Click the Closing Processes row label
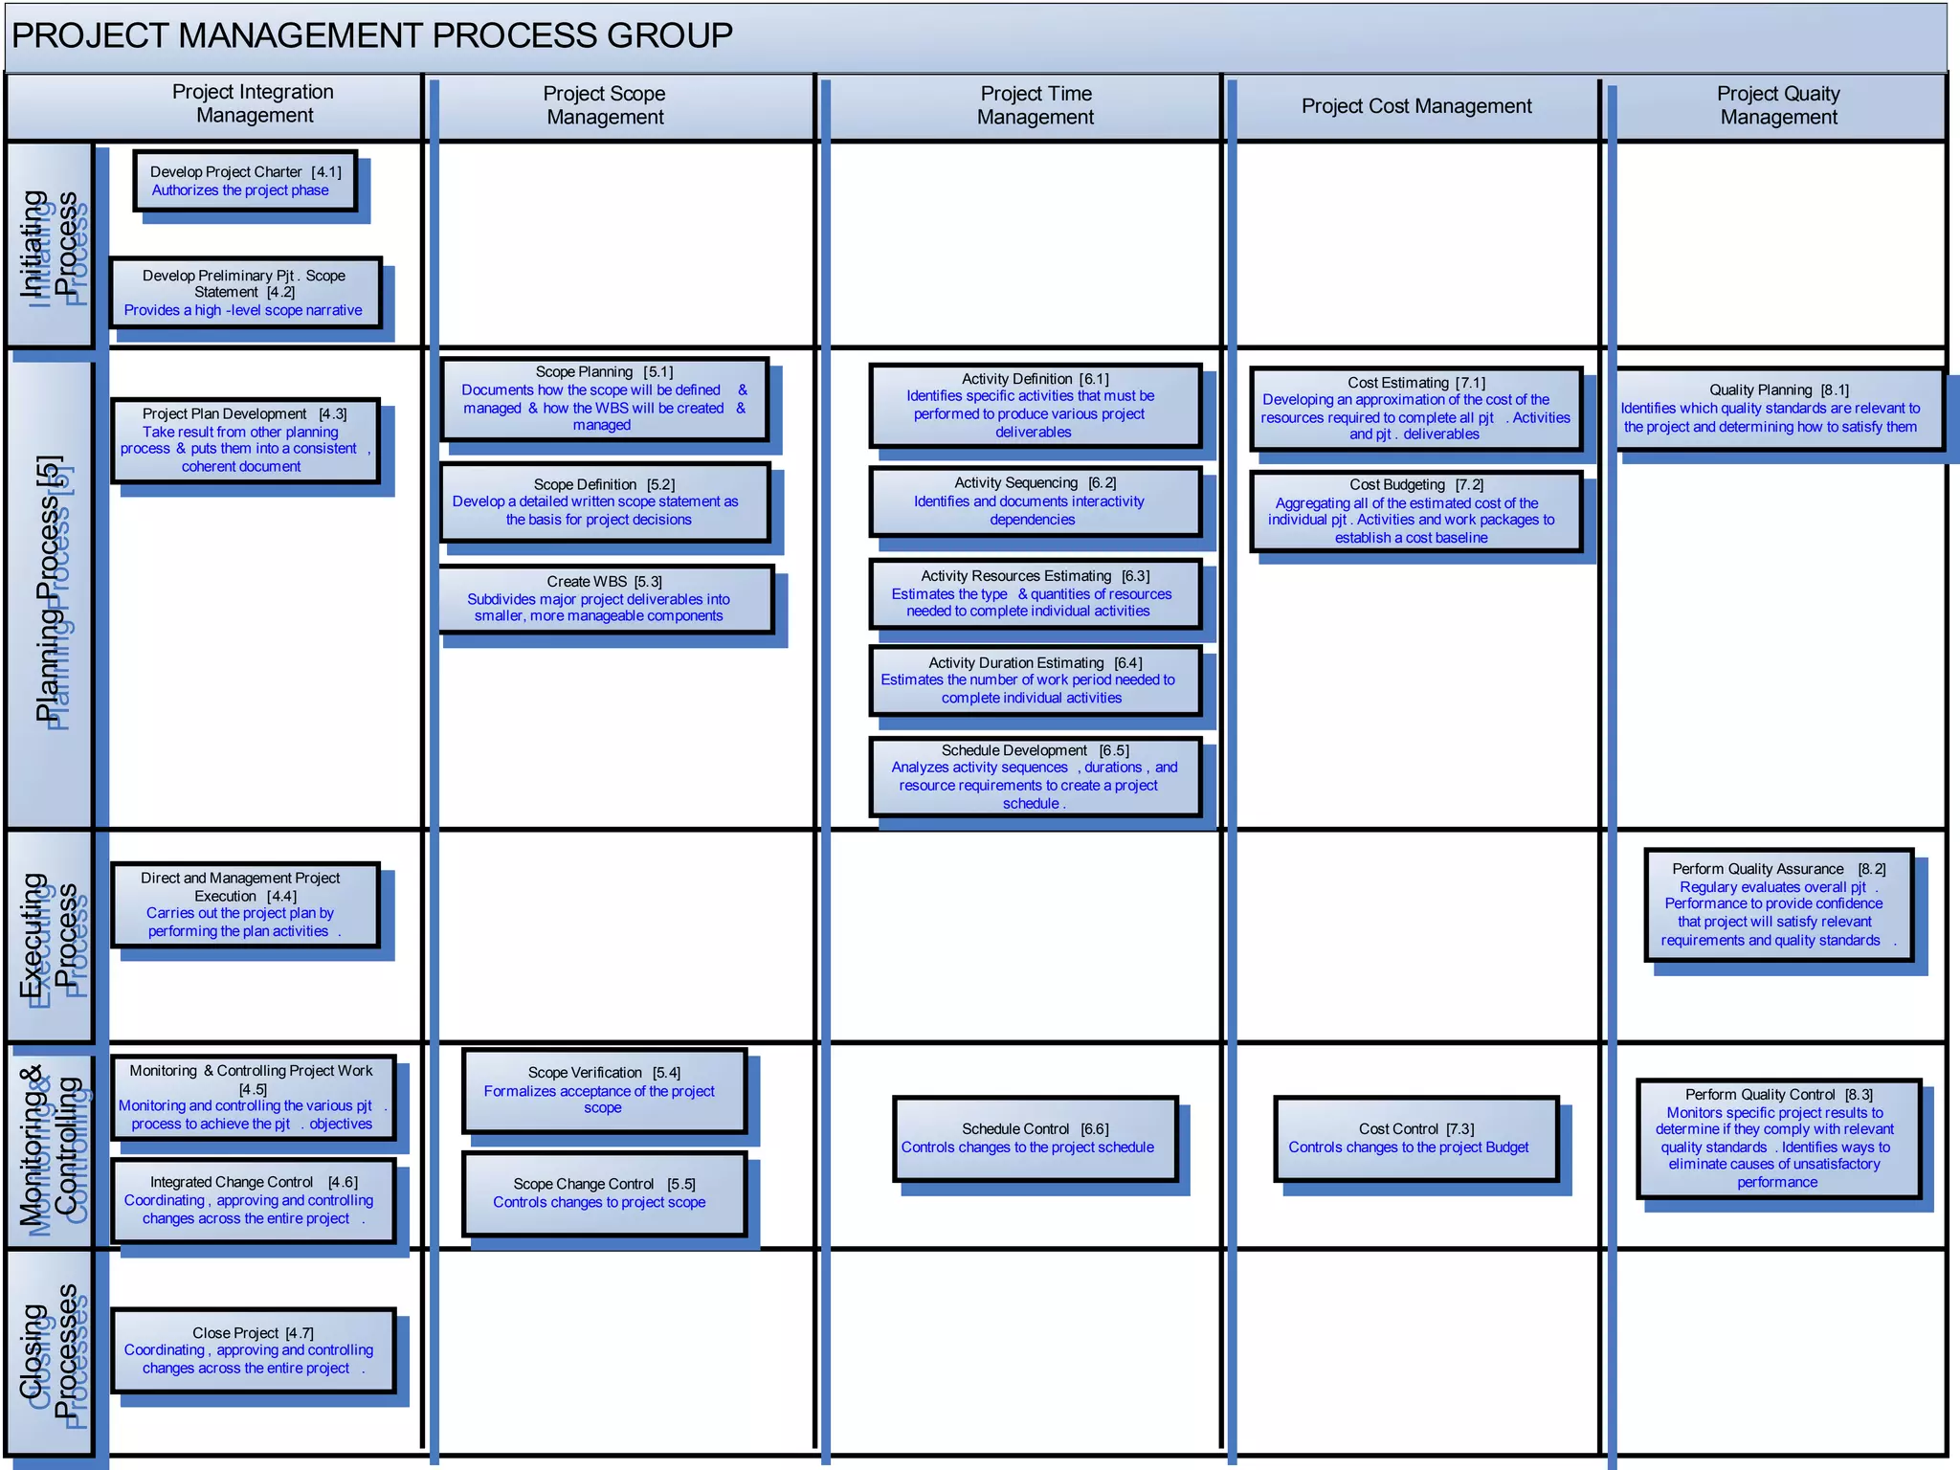This screenshot has height=1470, width=1960. 50,1351
